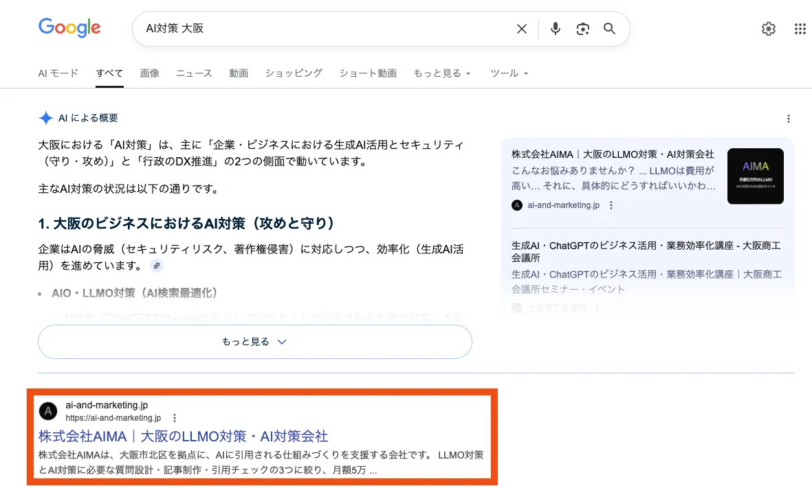
Task: Click the AI による概要 label
Action: pyautogui.click(x=88, y=118)
